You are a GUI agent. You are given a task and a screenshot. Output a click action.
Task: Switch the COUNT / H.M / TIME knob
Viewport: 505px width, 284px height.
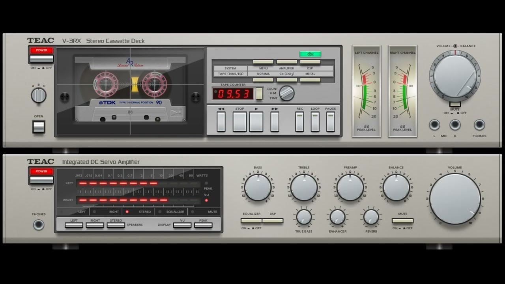coord(287,93)
